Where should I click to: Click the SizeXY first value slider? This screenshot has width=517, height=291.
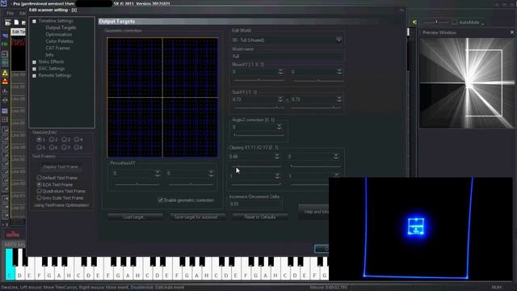[258, 108]
